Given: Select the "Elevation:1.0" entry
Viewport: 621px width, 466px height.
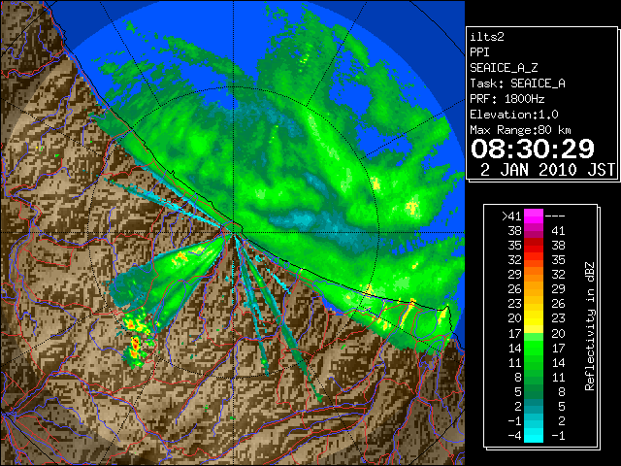Looking at the screenshot, I should [x=514, y=115].
